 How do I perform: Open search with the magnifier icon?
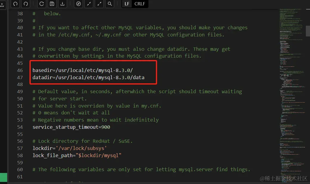pyautogui.click(x=110, y=4)
